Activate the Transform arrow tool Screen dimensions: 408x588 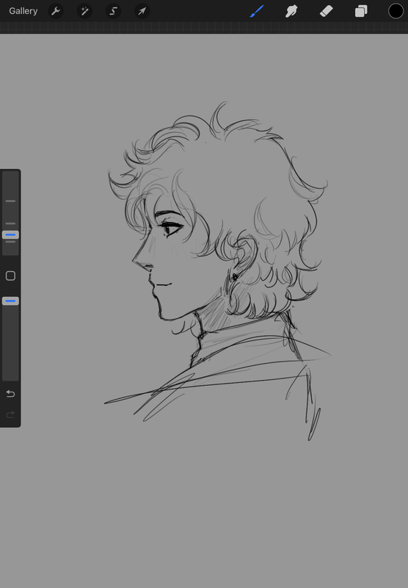click(142, 11)
